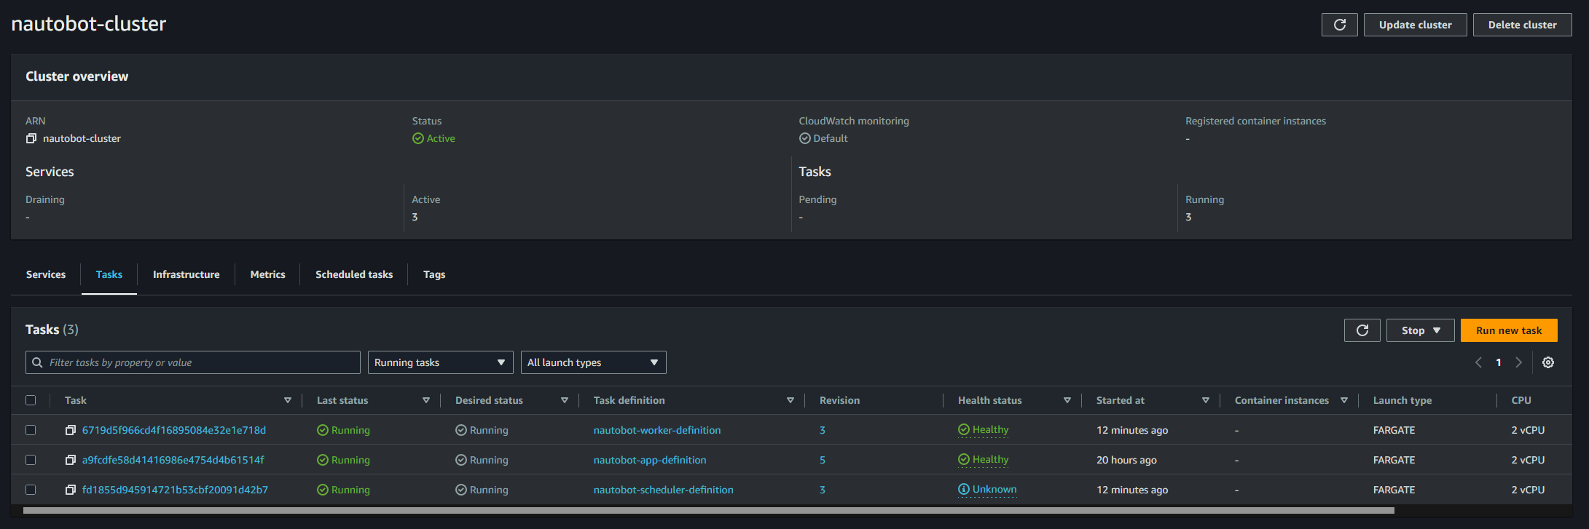The height and width of the screenshot is (529, 1589).
Task: Click page number 1 in pagination
Action: point(1499,362)
